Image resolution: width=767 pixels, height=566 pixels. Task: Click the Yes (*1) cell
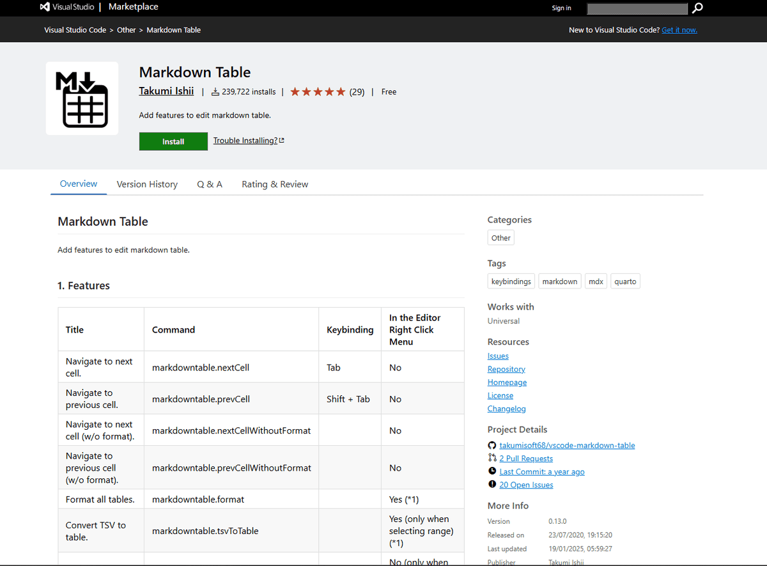coord(422,499)
